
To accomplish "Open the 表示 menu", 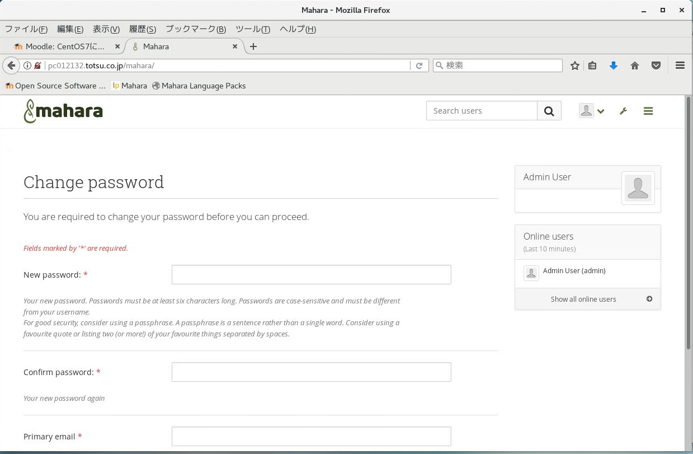I will [x=106, y=29].
